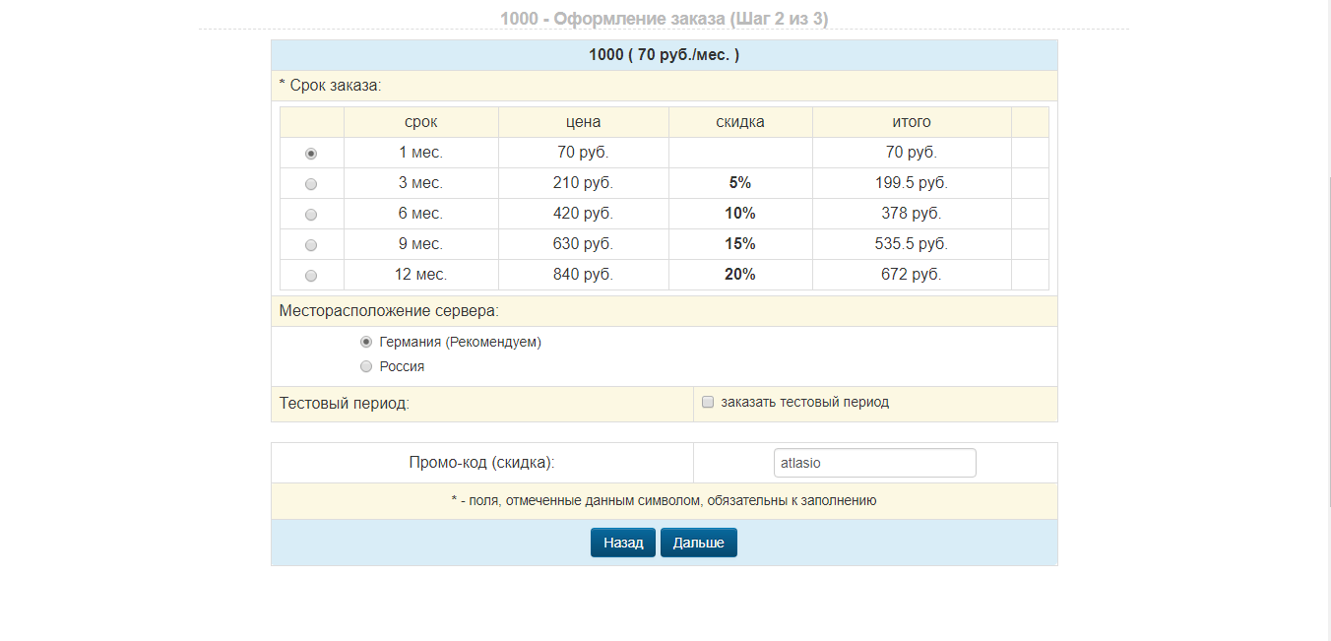Click the 20% discount cell
Viewport: 1331px width, 641px height.
point(739,275)
